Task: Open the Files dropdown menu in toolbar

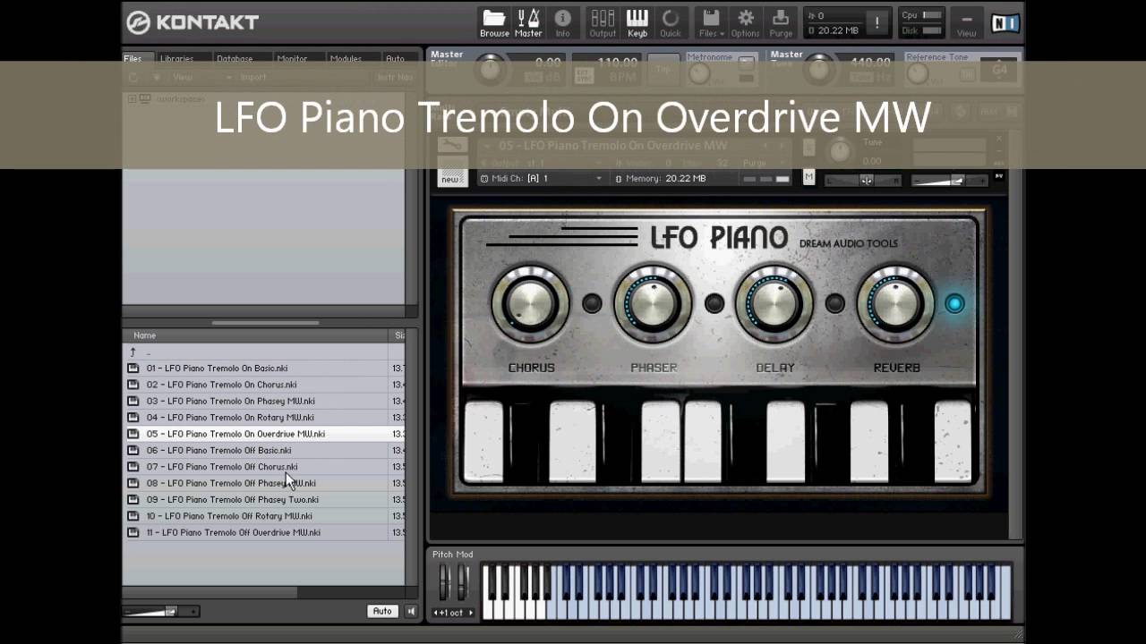Action: [711, 23]
